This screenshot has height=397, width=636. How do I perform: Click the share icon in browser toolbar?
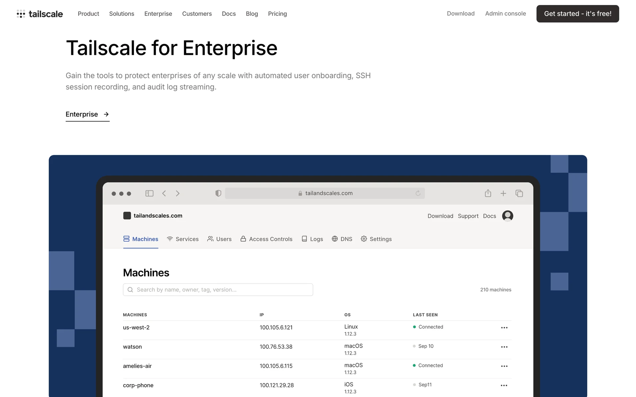click(488, 193)
